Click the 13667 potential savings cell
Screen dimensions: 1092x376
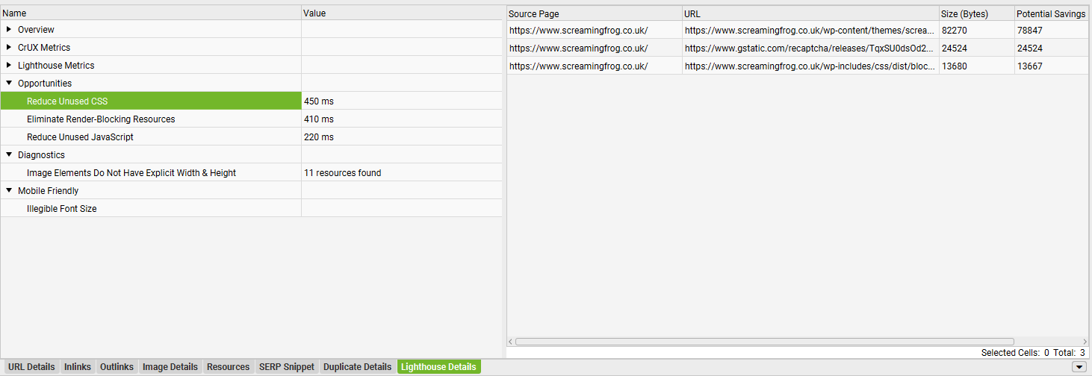click(1052, 66)
